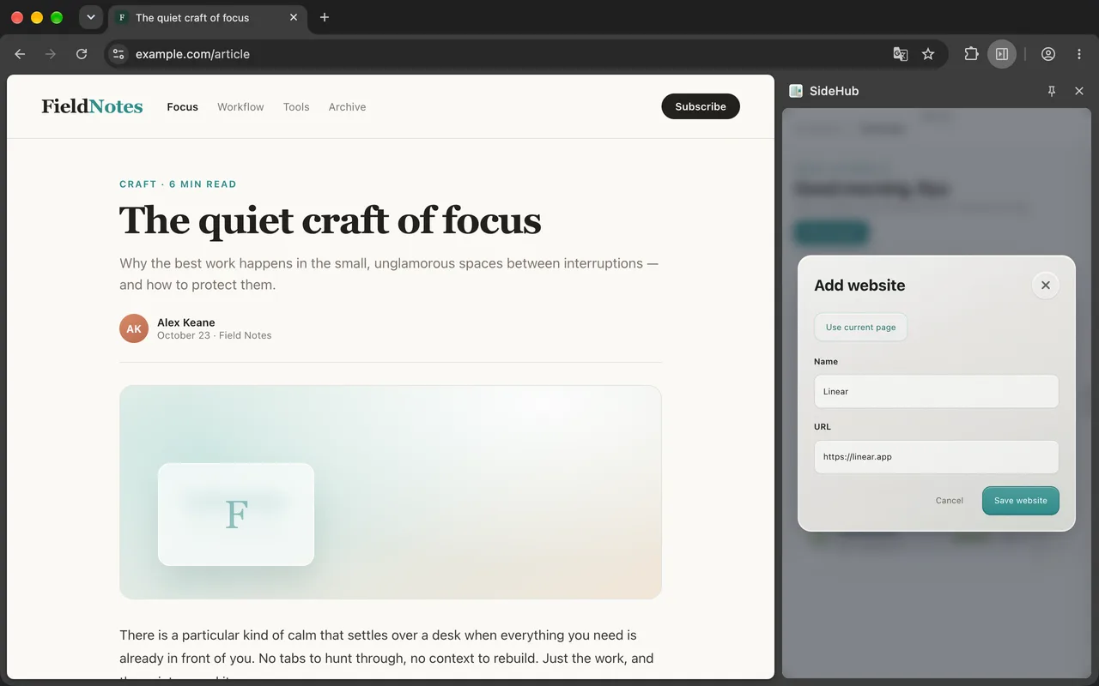This screenshot has height=686, width=1099.
Task: Click the URL field with https://linear.app
Action: tap(936, 457)
